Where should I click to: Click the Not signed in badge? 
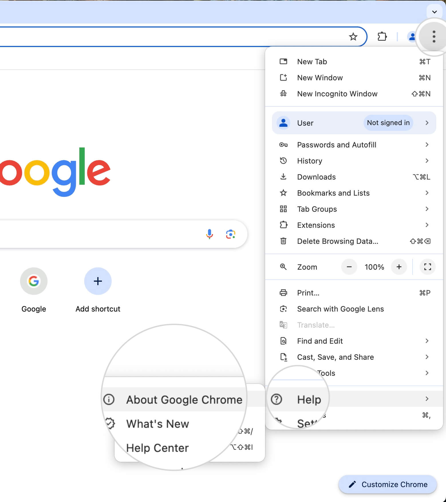point(388,123)
